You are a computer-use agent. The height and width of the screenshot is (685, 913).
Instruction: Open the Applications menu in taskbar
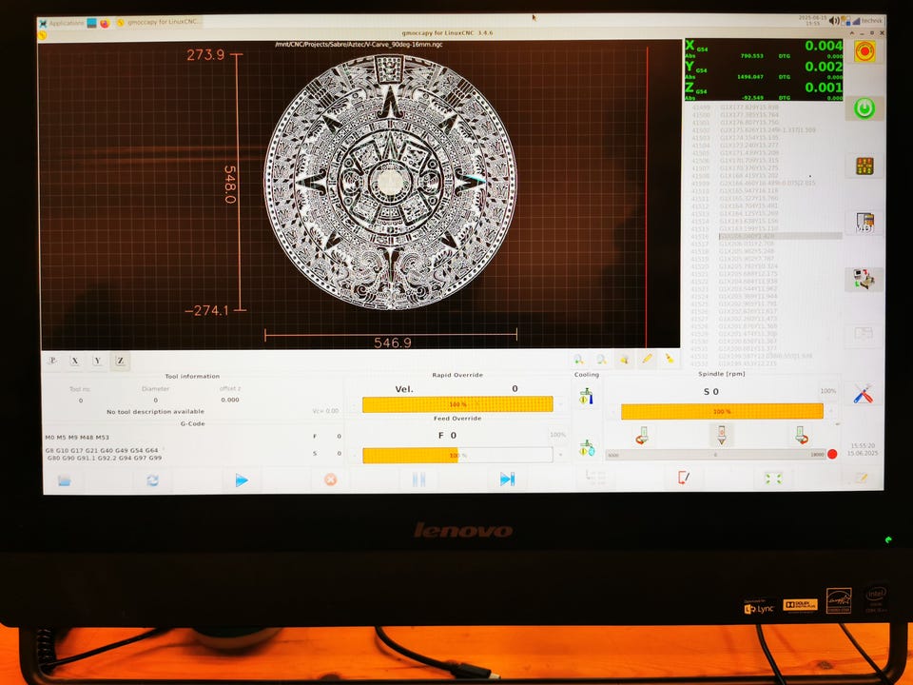click(x=62, y=23)
